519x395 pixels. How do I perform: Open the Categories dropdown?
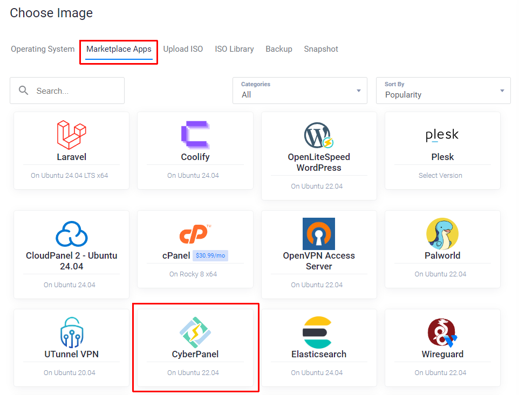(x=300, y=91)
